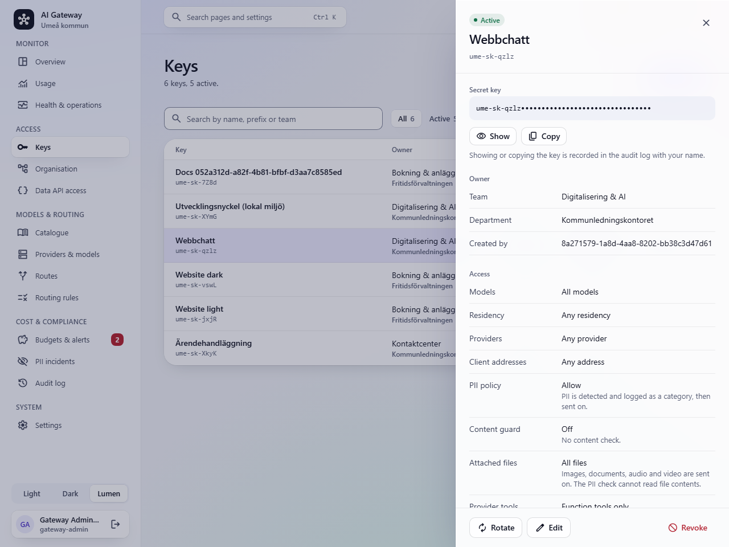Viewport: 729px width, 547px height.
Task: Open Overview via its layout icon
Action: click(23, 62)
